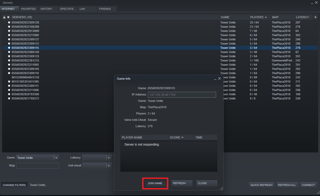Viewport: 320px width, 196px height.
Task: Click shield icon of server 85568392920703306
Action: pyautogui.click(x=9, y=94)
